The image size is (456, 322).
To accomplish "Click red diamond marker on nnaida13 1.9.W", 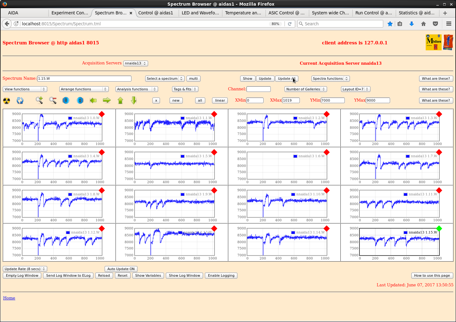I will point(214,190).
